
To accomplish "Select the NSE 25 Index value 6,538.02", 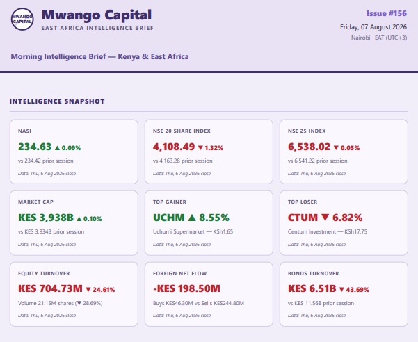I will click(309, 147).
